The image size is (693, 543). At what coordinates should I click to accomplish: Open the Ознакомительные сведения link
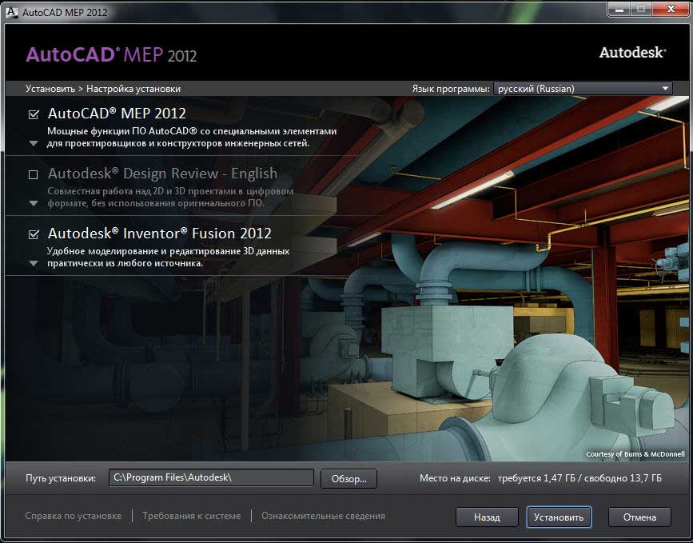click(x=323, y=516)
